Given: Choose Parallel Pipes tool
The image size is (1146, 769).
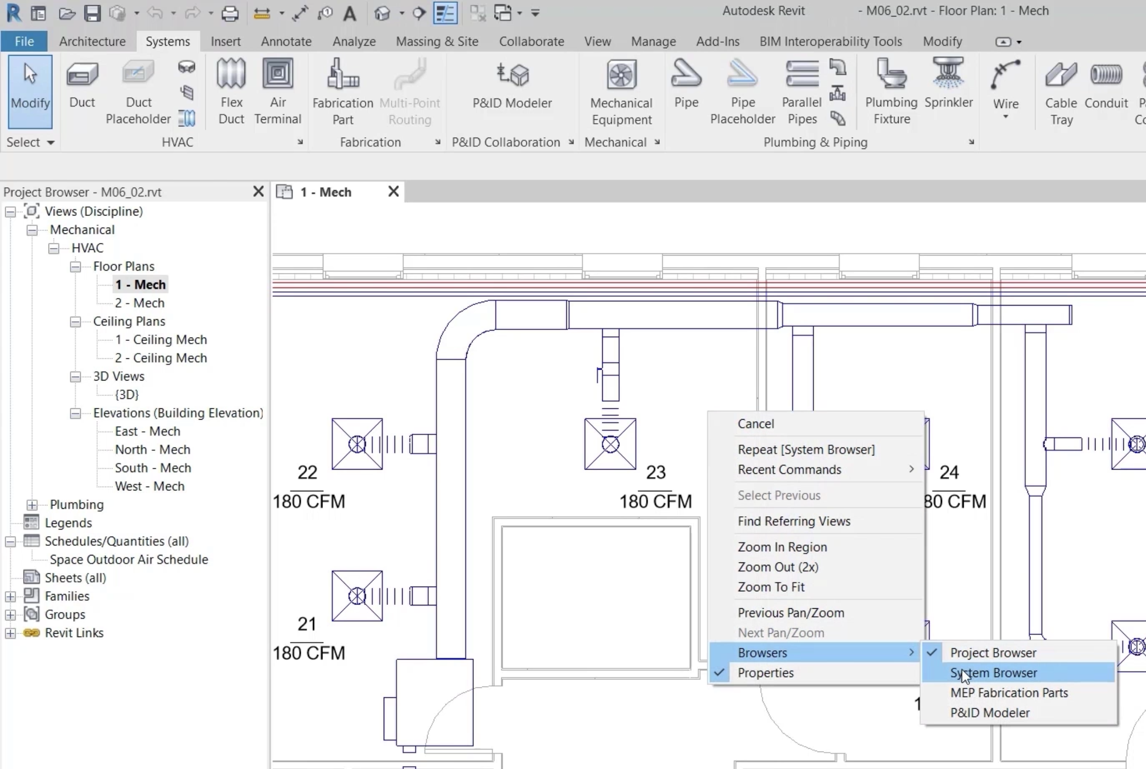Looking at the screenshot, I should pos(802,92).
